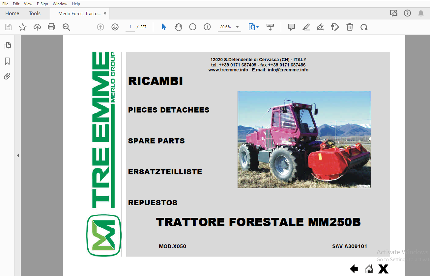Open the Help menu
Viewport: 430px width, 276px height.
(76, 4)
